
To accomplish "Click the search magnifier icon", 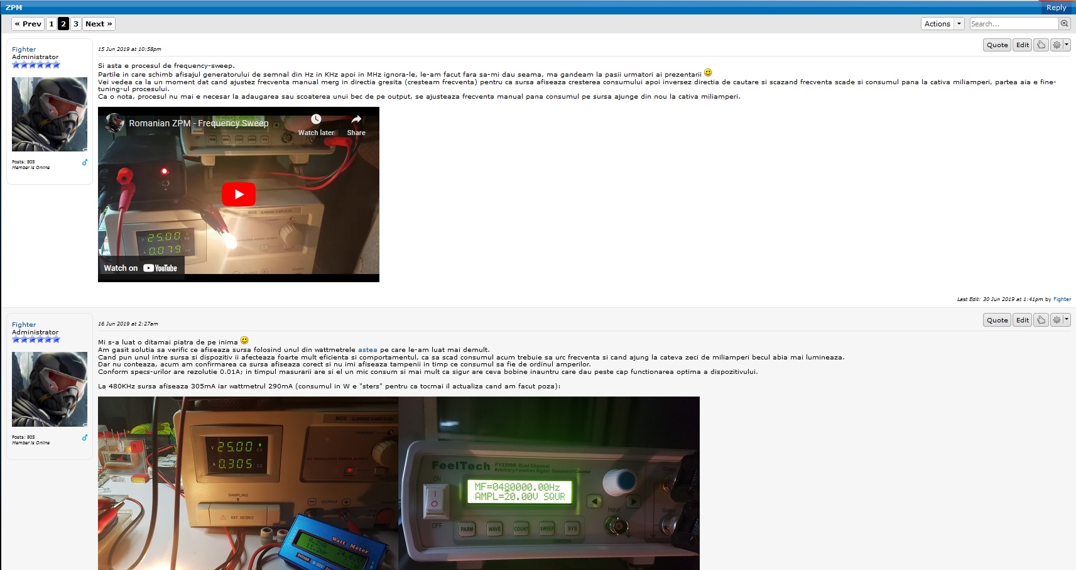I will pos(1064,24).
